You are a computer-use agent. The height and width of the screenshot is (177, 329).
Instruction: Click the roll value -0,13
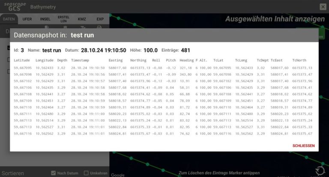(157, 81)
